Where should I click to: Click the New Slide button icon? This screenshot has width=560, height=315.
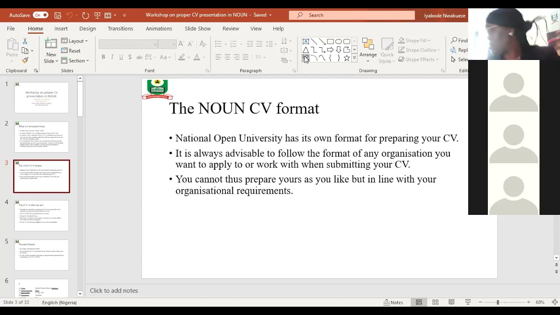tap(51, 43)
